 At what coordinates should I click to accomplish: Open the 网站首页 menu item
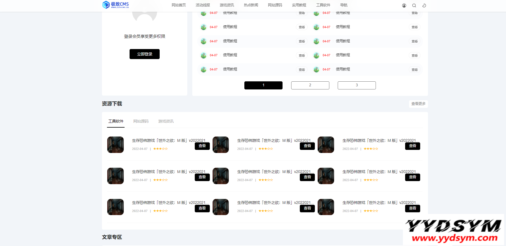pyautogui.click(x=179, y=5)
